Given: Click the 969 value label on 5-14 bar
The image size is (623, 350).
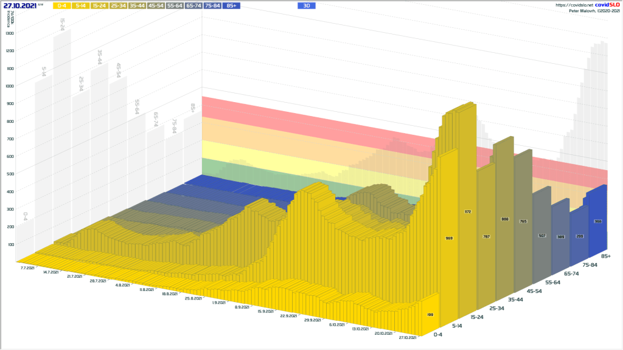Looking at the screenshot, I should 448,238.
